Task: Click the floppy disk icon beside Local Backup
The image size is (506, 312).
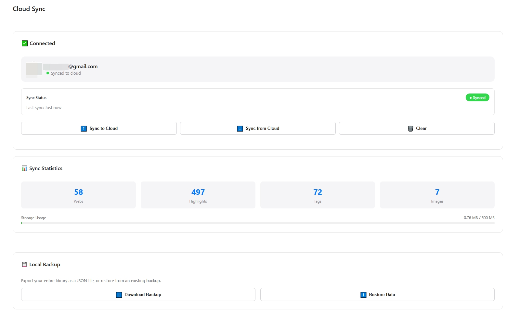Action: 24,264
